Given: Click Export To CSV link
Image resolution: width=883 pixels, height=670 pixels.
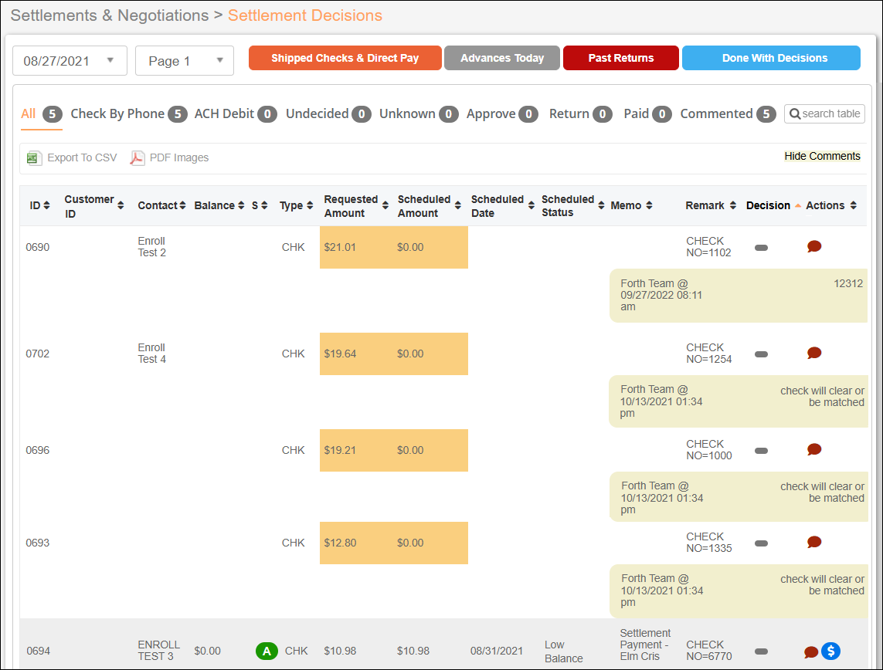Looking at the screenshot, I should (82, 157).
